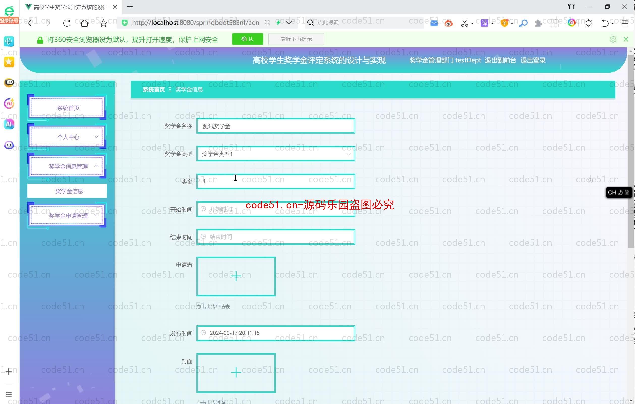The image size is (635, 404).
Task: Toggle the sun brightness mode icon
Action: [589, 23]
